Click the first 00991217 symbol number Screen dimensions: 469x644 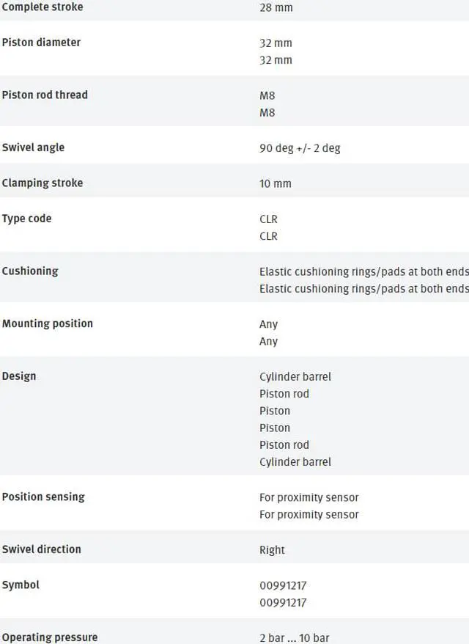point(283,585)
